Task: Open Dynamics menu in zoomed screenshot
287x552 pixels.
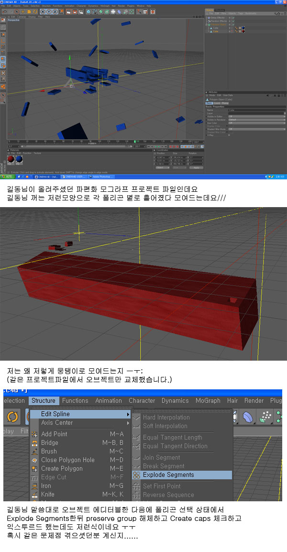Action: pyautogui.click(x=175, y=401)
